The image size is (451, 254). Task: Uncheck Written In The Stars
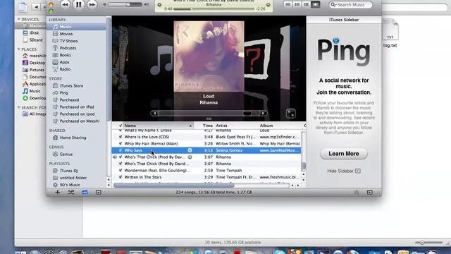coord(121,177)
